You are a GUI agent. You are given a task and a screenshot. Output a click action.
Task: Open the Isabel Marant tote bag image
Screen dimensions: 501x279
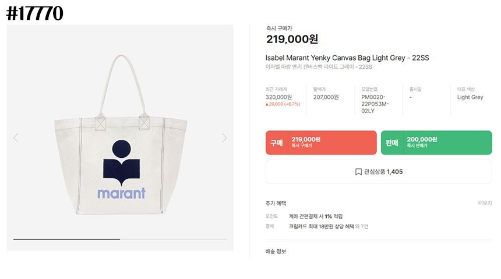121,137
